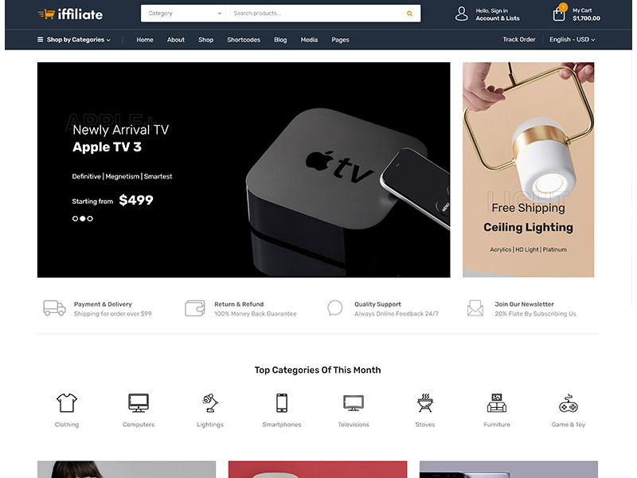Select the Stoves grill icon

click(x=425, y=403)
